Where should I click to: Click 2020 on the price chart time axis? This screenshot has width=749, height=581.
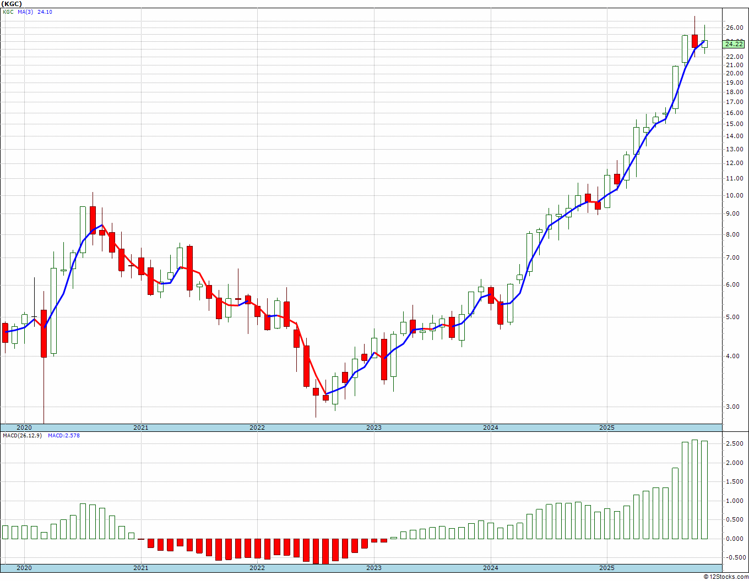24,427
